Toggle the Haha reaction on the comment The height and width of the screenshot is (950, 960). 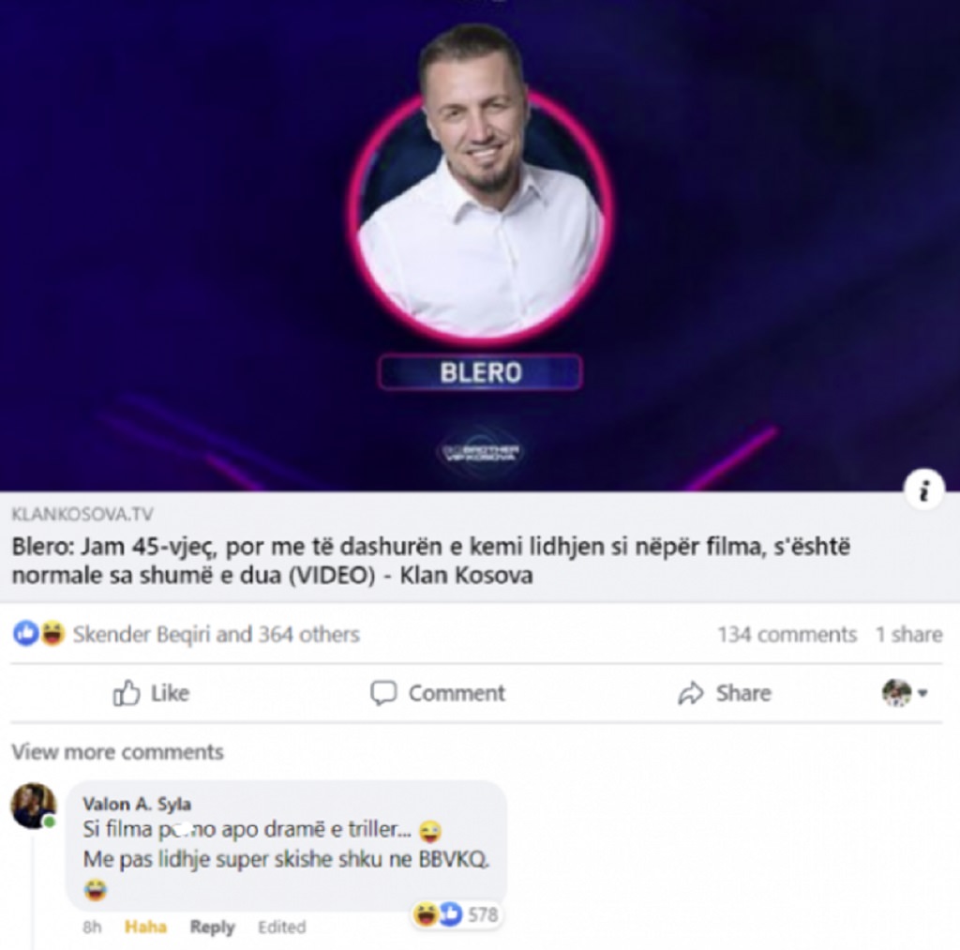point(145,927)
